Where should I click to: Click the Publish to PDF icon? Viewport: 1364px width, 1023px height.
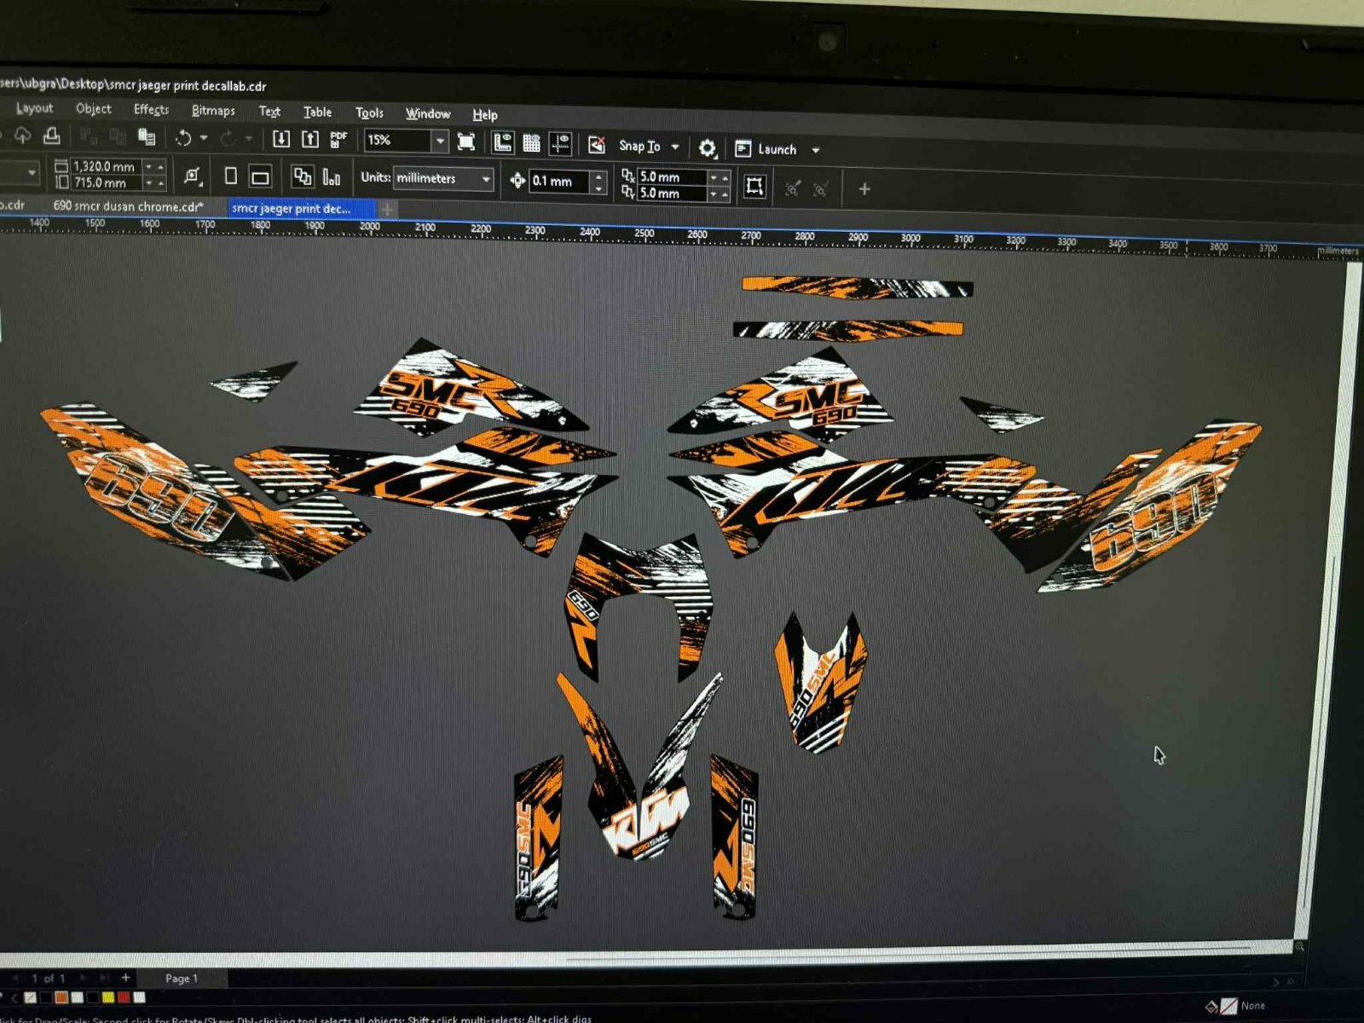point(338,139)
